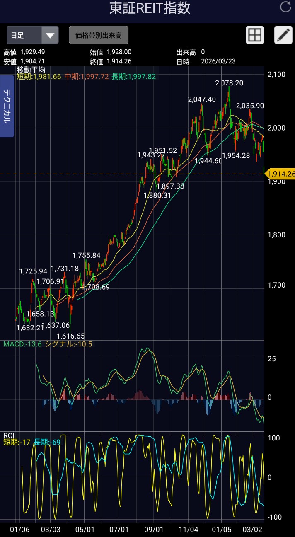Open the pencil drawing tool
The height and width of the screenshot is (537, 295).
283,35
